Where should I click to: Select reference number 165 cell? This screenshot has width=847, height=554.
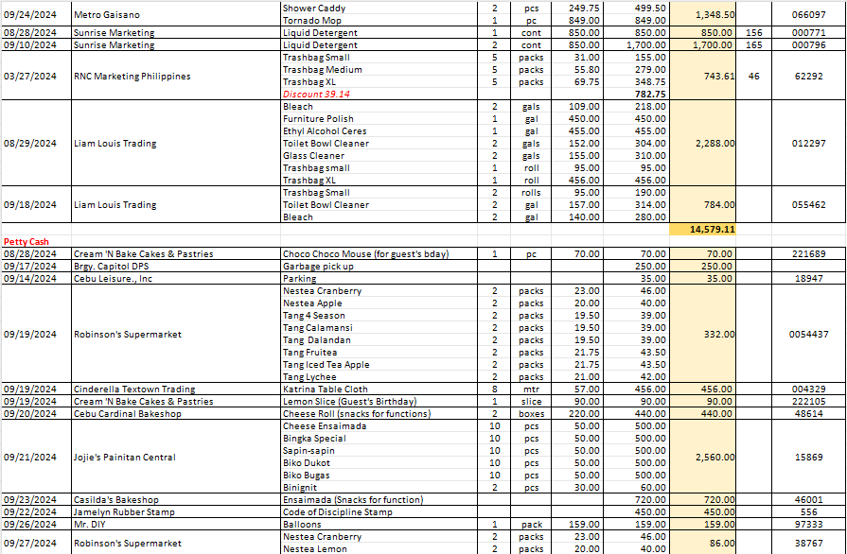click(x=753, y=44)
